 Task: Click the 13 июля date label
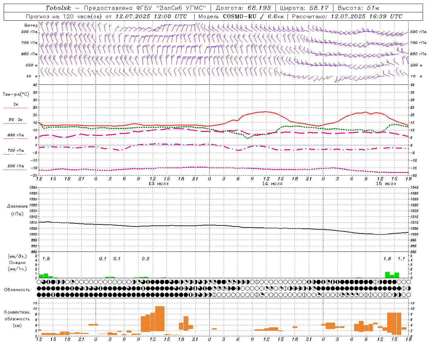coord(158,184)
